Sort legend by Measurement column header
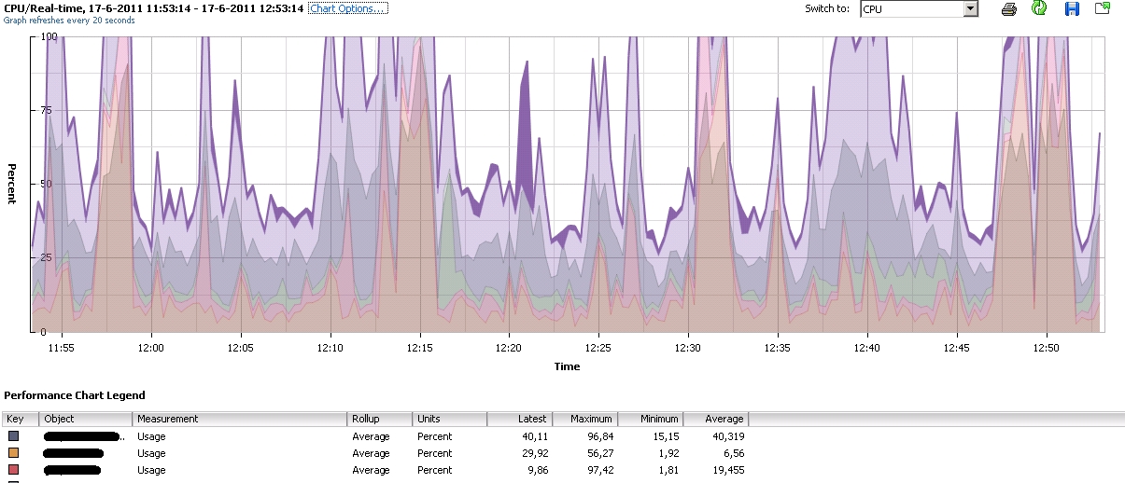The width and height of the screenshot is (1125, 483). click(240, 420)
